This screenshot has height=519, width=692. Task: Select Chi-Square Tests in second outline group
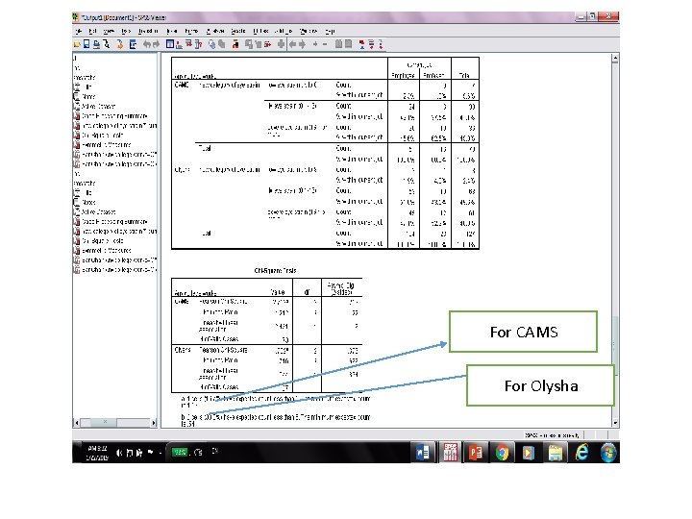click(x=103, y=241)
